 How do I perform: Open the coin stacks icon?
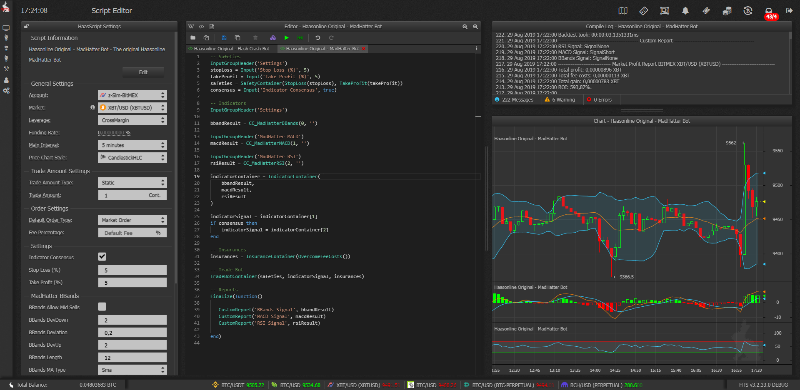[x=727, y=11]
